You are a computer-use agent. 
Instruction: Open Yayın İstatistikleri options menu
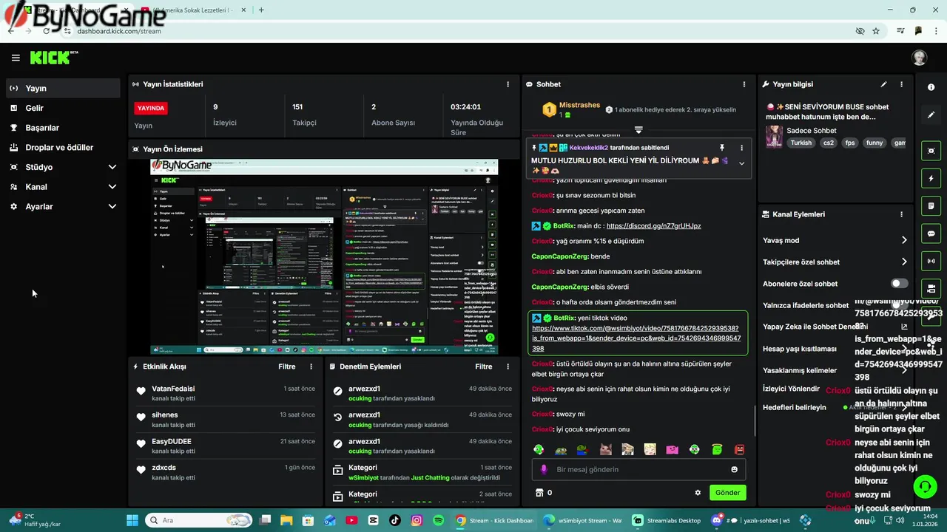508,84
